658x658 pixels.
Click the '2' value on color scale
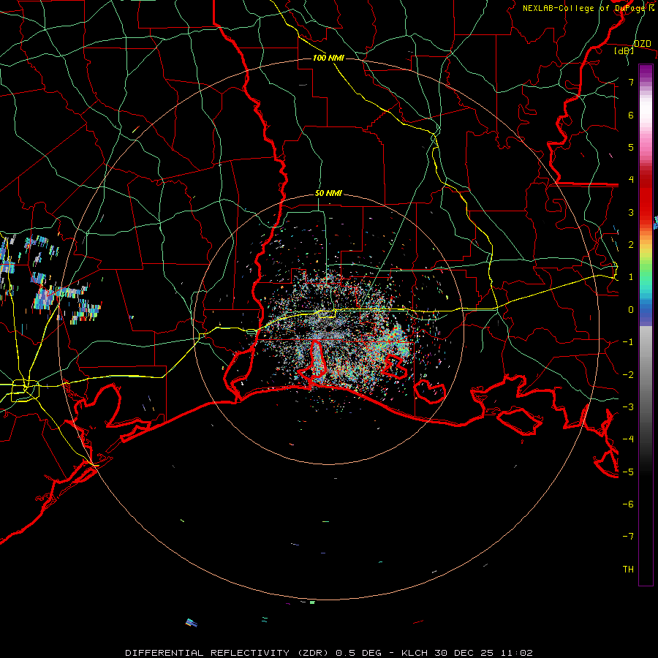pos(631,245)
